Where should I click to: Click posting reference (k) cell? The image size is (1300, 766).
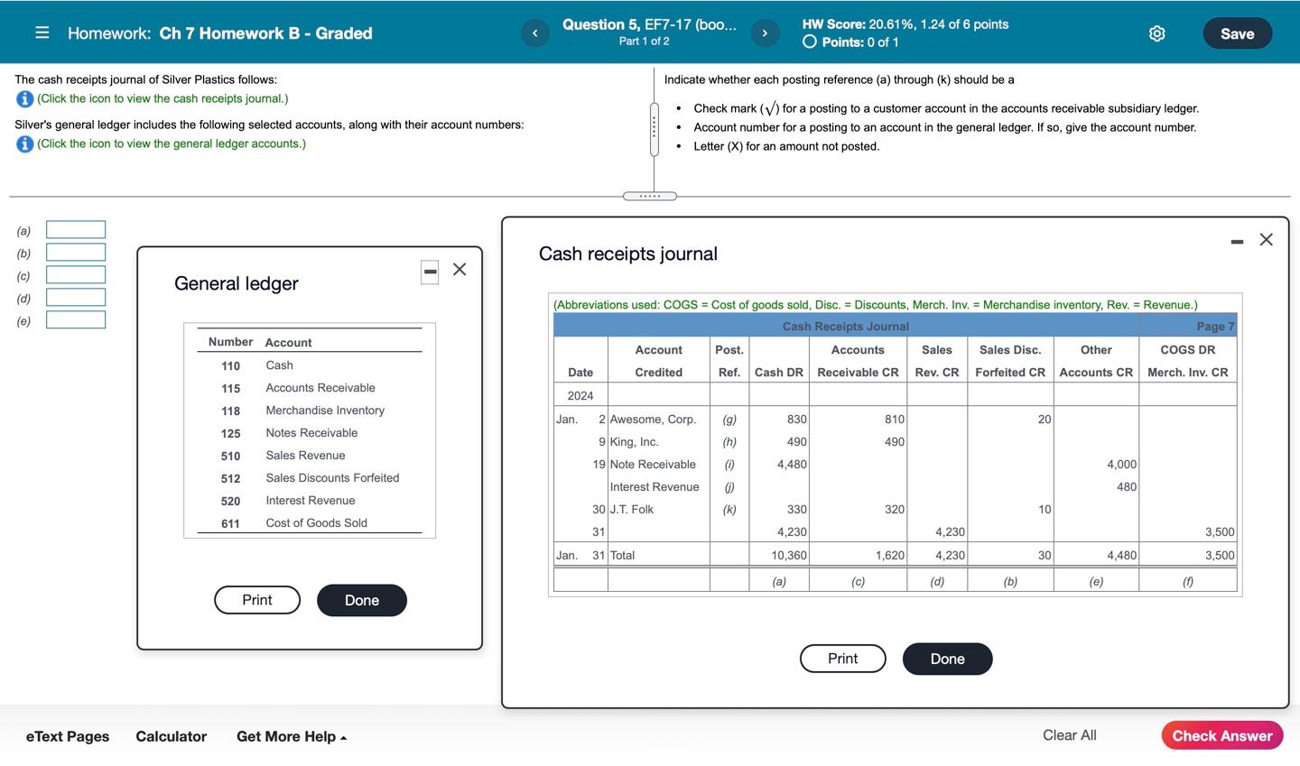coord(729,510)
